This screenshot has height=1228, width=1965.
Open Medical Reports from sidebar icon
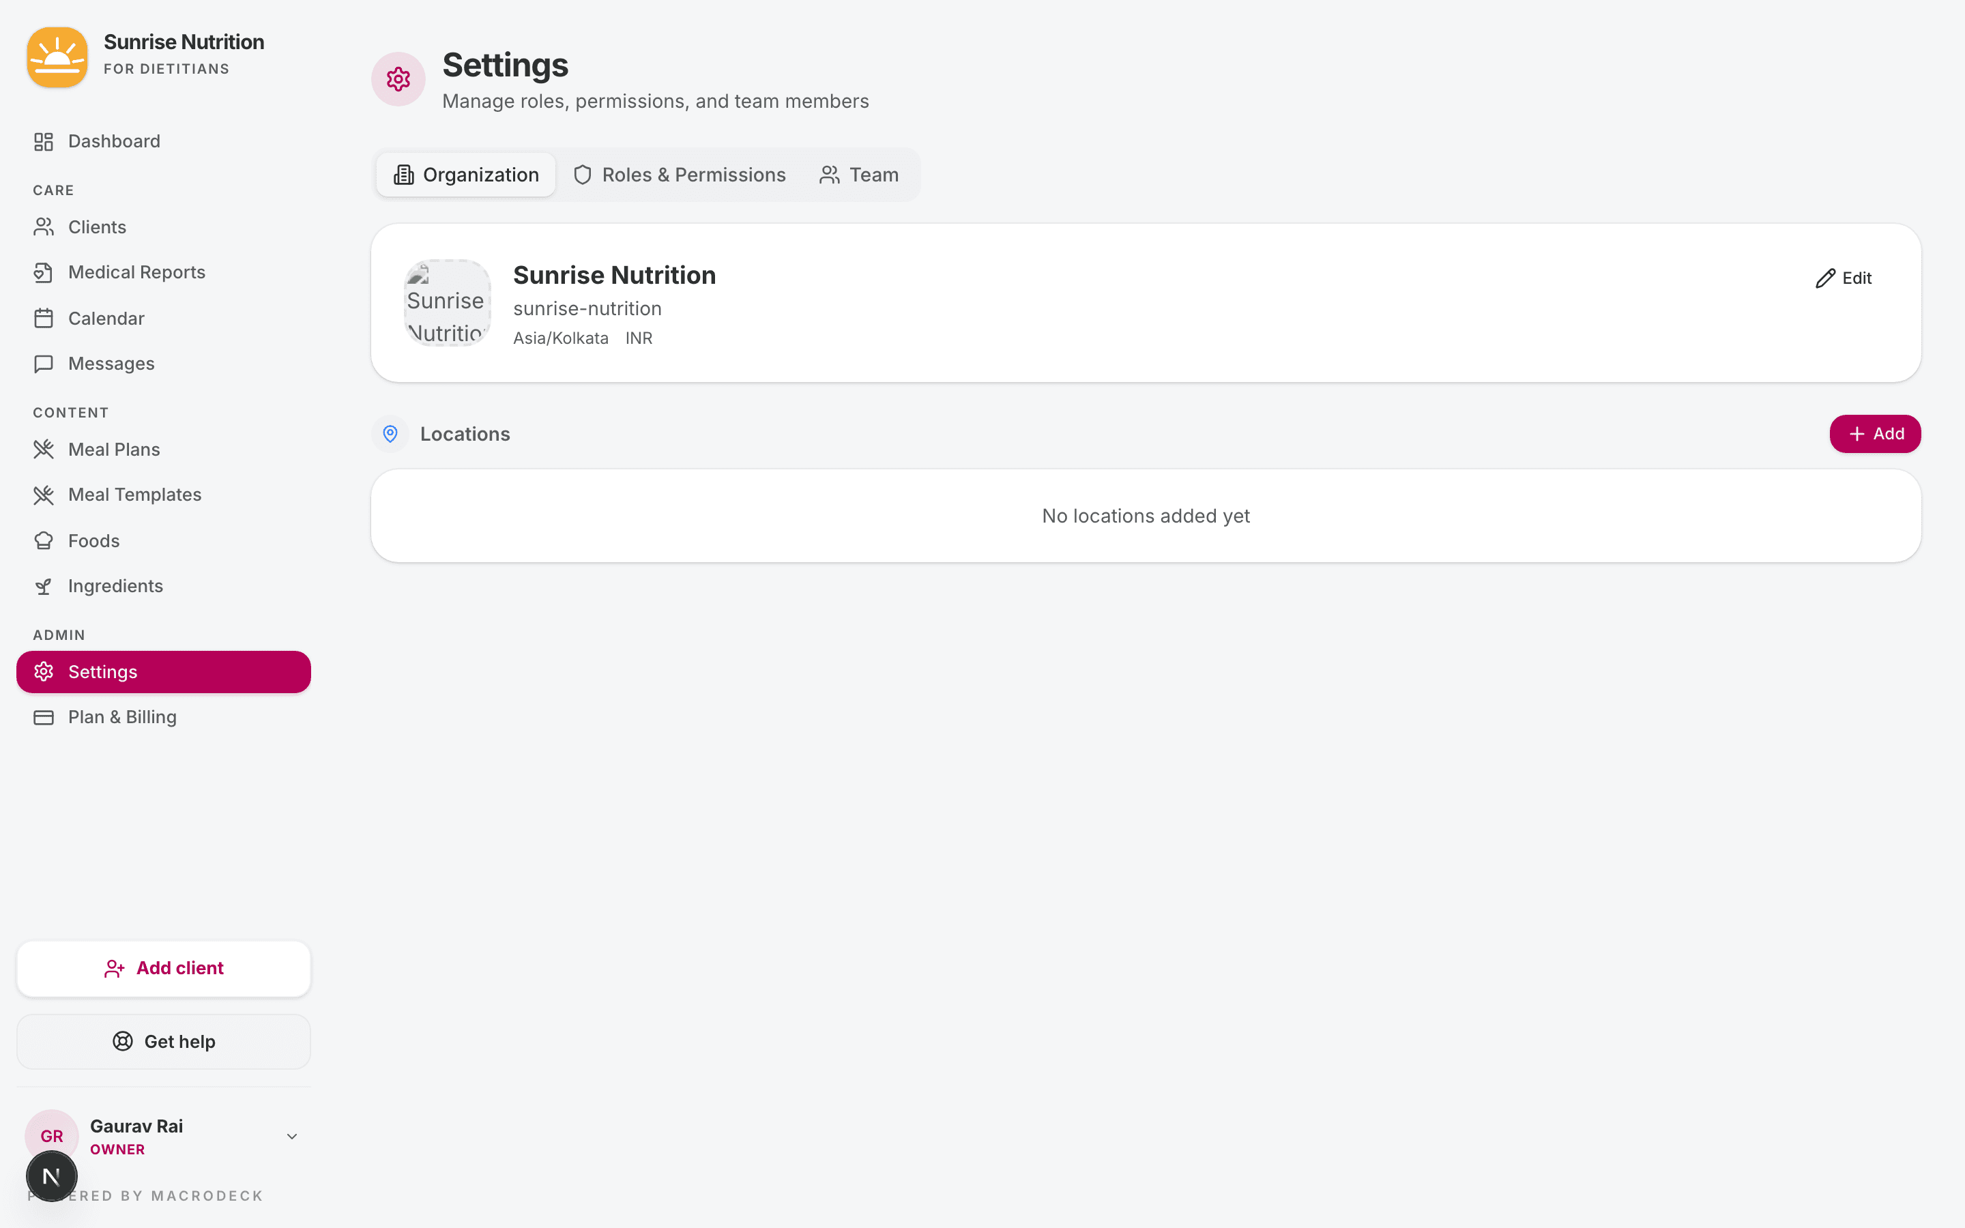[x=43, y=273]
